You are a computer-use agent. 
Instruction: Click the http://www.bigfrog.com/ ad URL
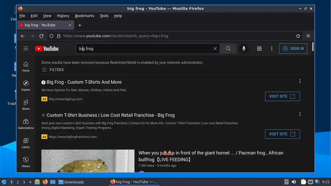[x=66, y=99]
